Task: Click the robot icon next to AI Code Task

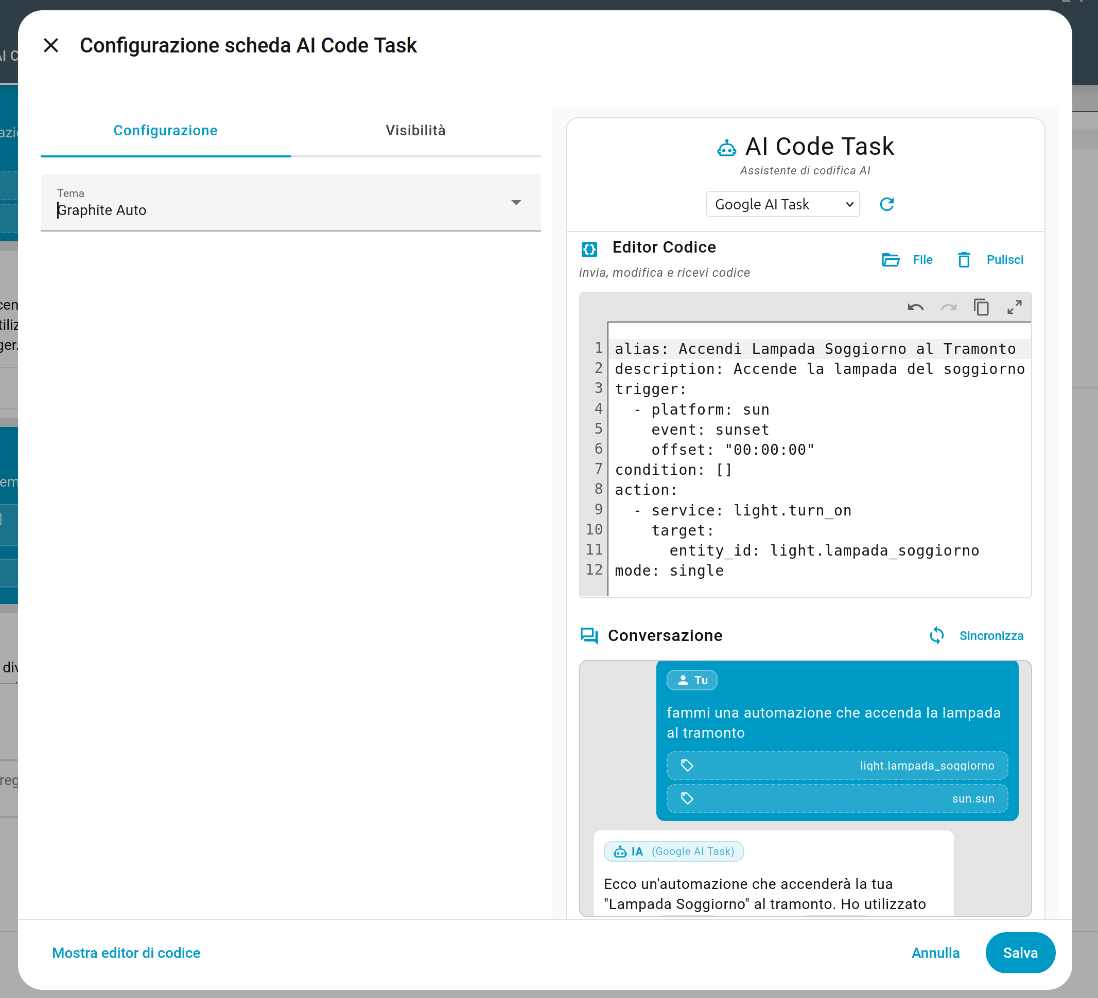Action: point(726,148)
